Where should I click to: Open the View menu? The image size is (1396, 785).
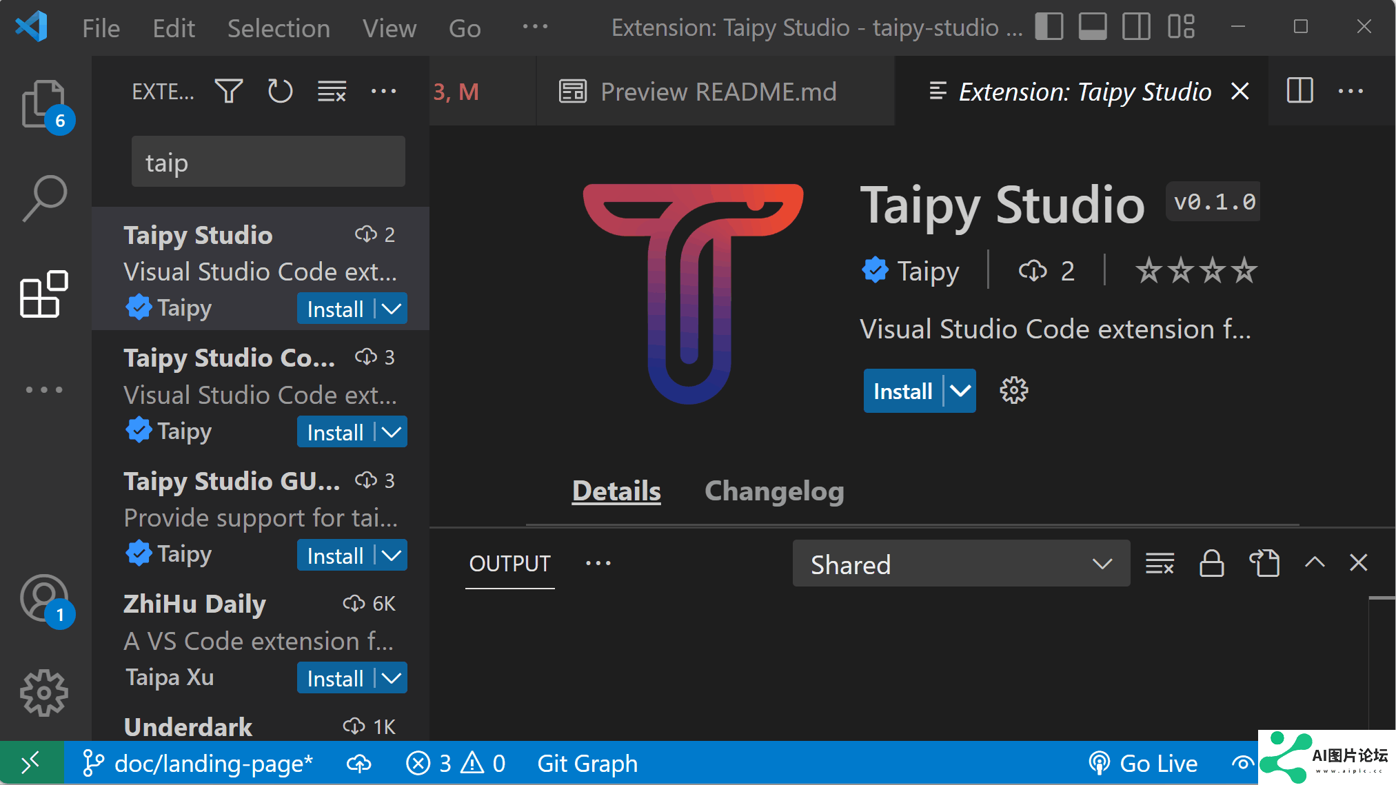tap(390, 28)
